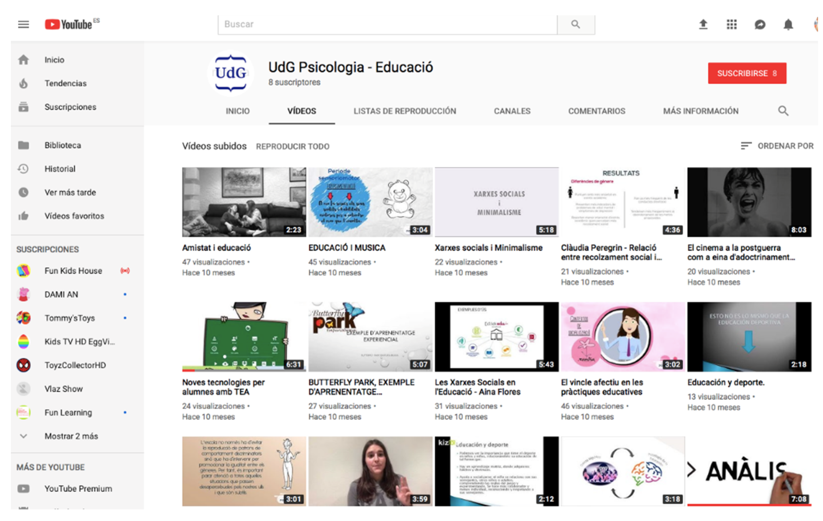The width and height of the screenshot is (823, 521).
Task: Search within channel magnifier icon
Action: point(783,111)
